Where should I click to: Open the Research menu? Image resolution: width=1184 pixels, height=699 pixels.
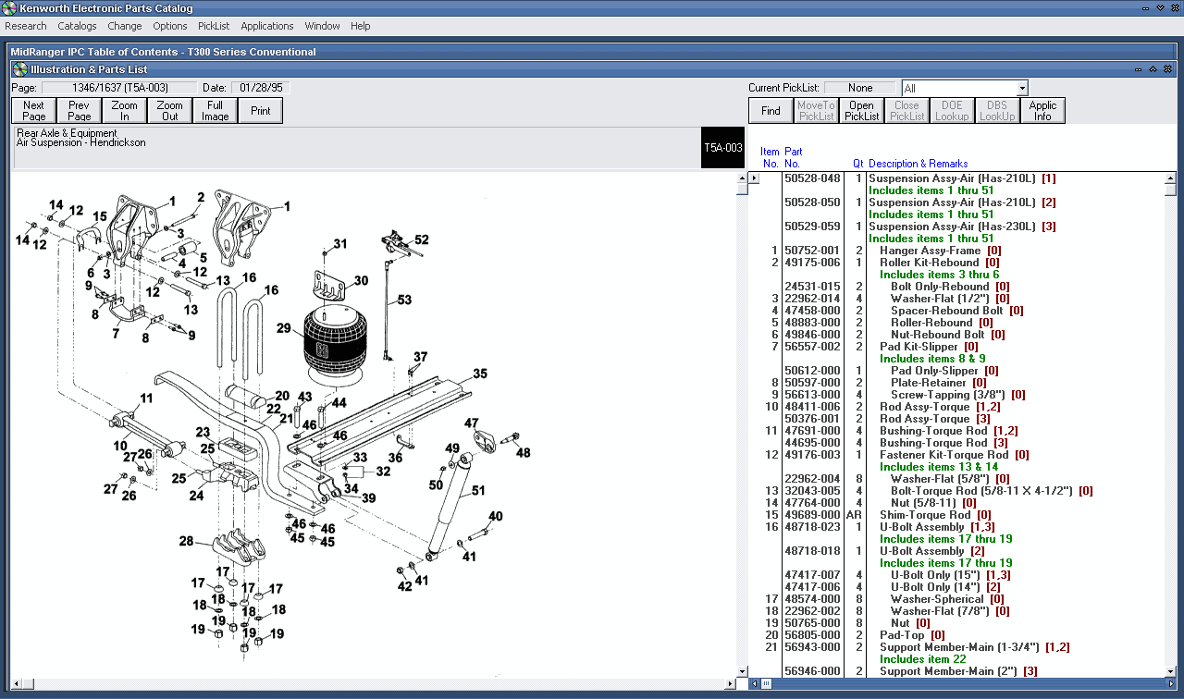26,26
